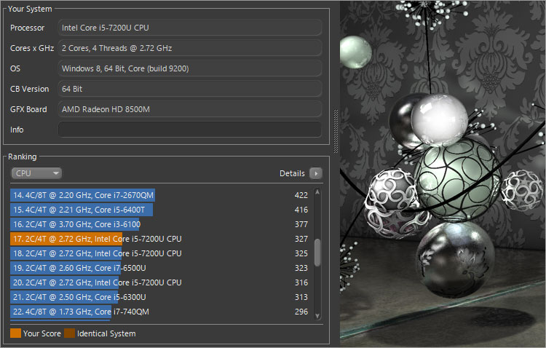The width and height of the screenshot is (546, 348).
Task: Click the Cores x GHz field
Action: [190, 48]
